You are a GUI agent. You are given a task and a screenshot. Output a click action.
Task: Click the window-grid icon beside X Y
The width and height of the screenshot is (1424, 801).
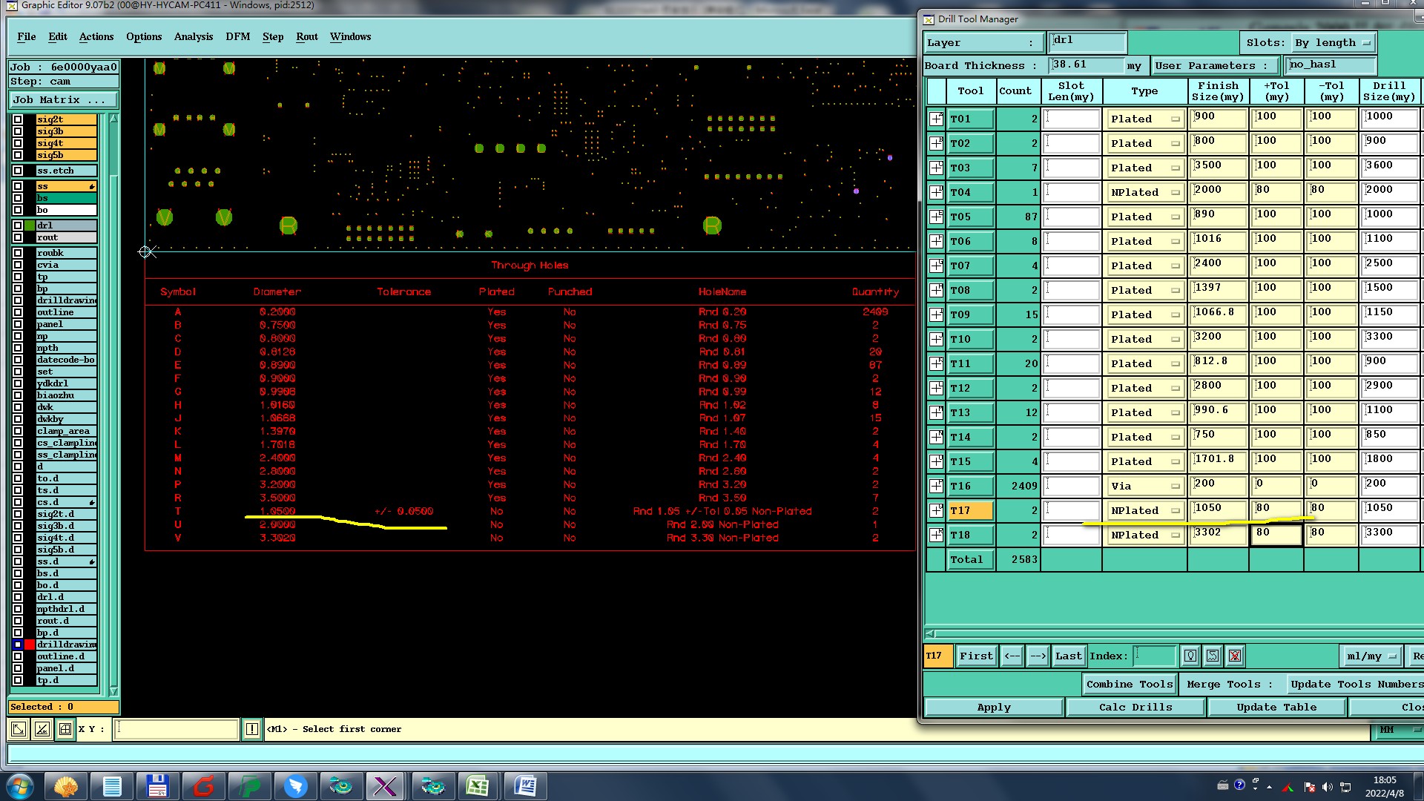pyautogui.click(x=65, y=729)
